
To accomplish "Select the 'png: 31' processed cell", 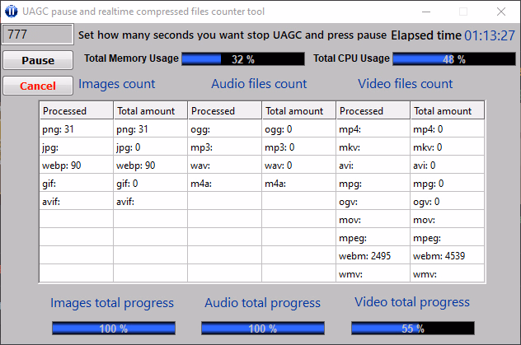I will (x=76, y=129).
